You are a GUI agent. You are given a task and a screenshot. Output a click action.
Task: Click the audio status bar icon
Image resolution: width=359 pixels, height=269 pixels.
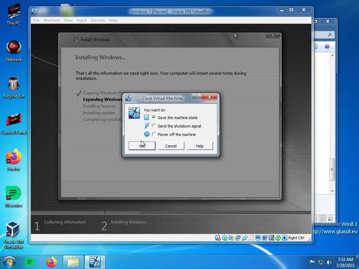(231, 238)
